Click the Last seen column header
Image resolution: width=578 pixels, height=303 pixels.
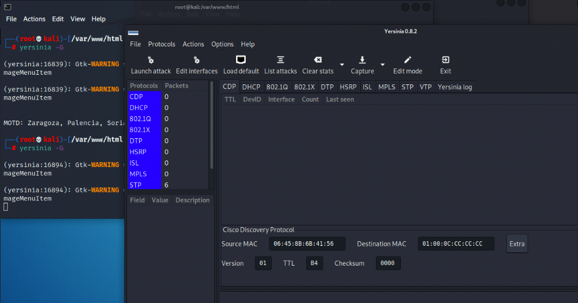pos(340,100)
